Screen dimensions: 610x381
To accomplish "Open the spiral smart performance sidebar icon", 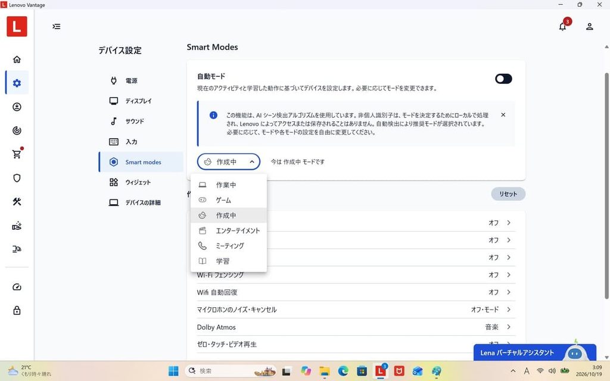I will pyautogui.click(x=17, y=130).
